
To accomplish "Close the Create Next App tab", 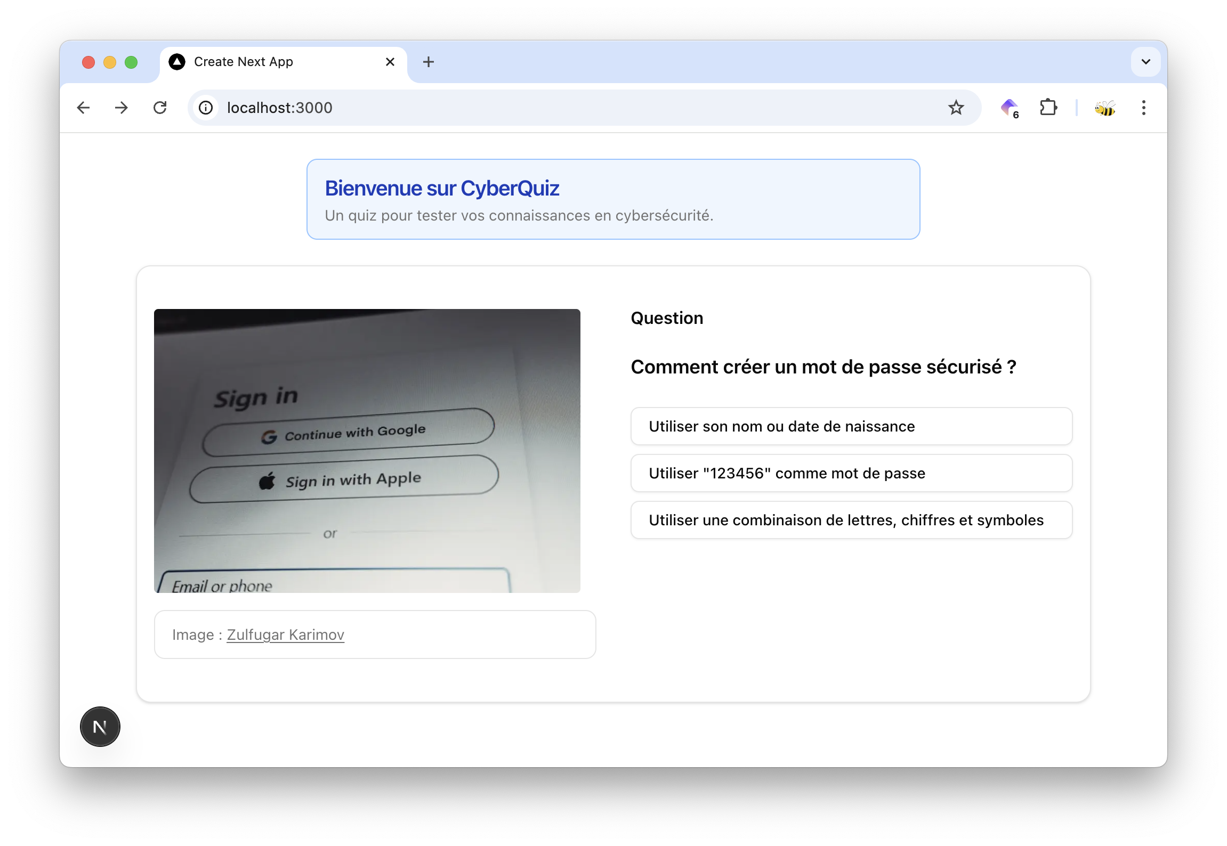I will point(390,62).
